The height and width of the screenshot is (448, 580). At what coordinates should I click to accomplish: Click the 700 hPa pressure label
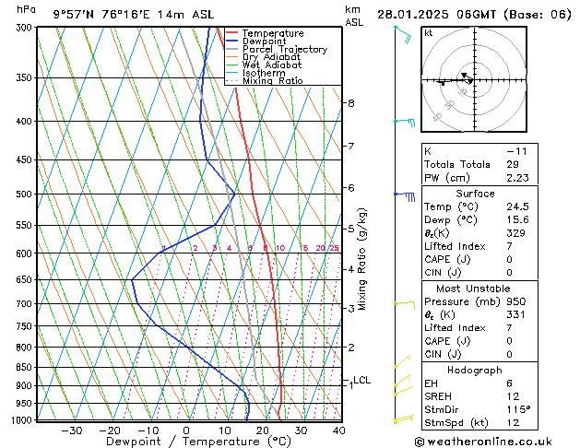pos(25,304)
